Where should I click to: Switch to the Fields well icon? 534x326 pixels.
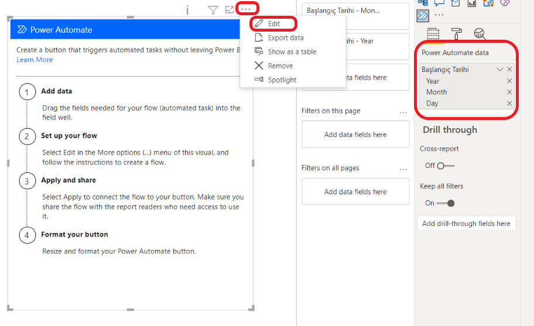click(x=433, y=34)
